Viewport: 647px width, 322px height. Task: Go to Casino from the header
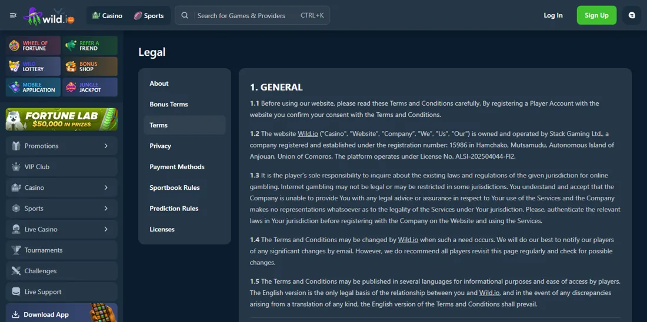tap(108, 16)
